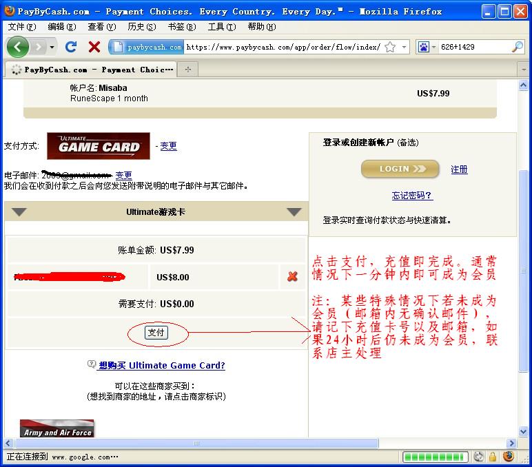Click the Forward navigation arrow
The height and width of the screenshot is (467, 532).
click(39, 47)
